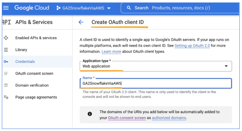Open Enabled APIs & services page
Screen dimensions: 242x131
pyautogui.click(x=36, y=38)
